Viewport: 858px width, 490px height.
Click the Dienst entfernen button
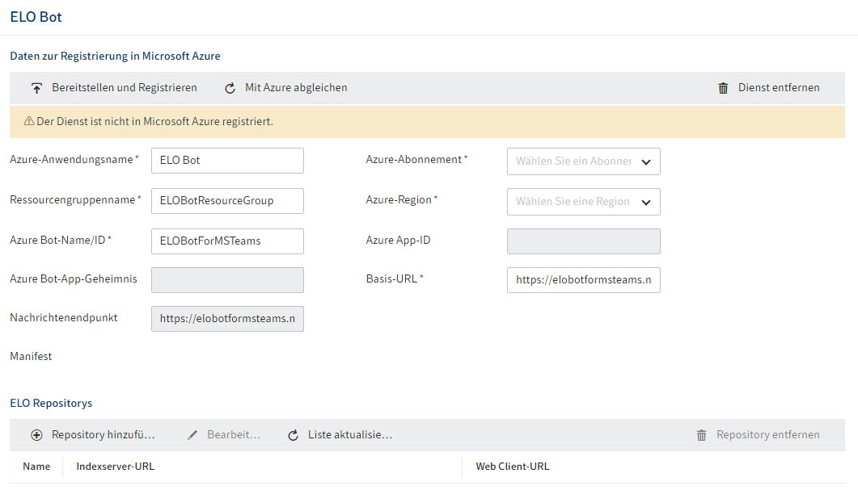point(769,88)
